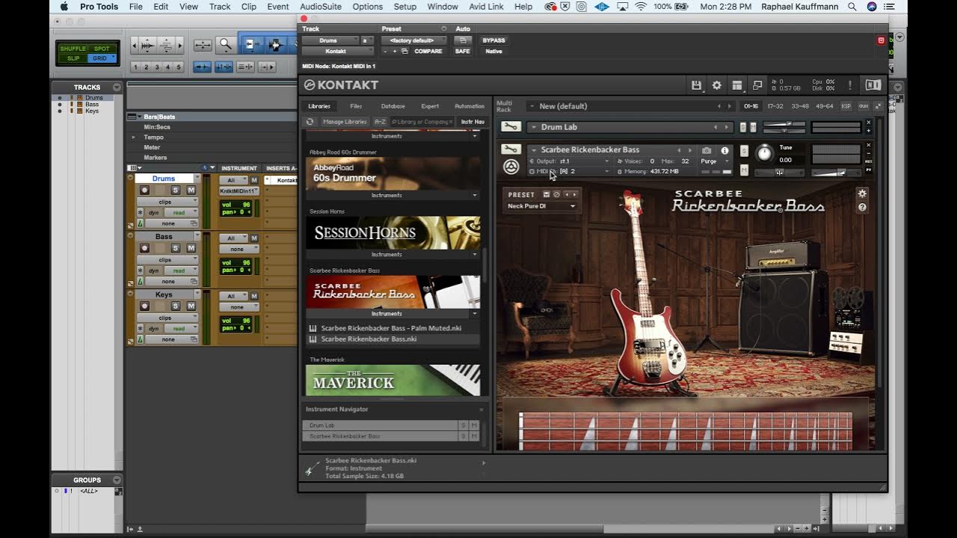957x538 pixels.
Task: Mute the Keys track
Action: pyautogui.click(x=191, y=306)
